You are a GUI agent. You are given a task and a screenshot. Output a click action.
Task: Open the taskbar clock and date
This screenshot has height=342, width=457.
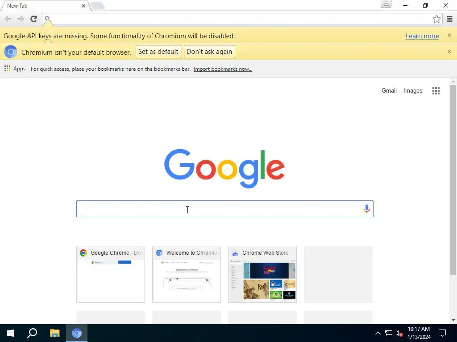[x=419, y=333]
